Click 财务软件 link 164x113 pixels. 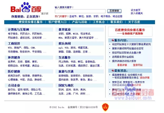point(25,52)
